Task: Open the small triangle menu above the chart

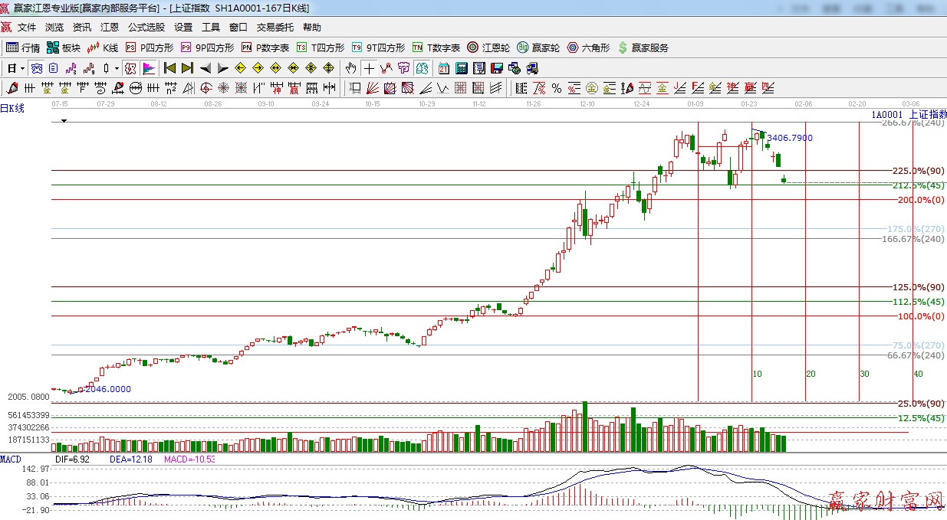Action: [64, 121]
